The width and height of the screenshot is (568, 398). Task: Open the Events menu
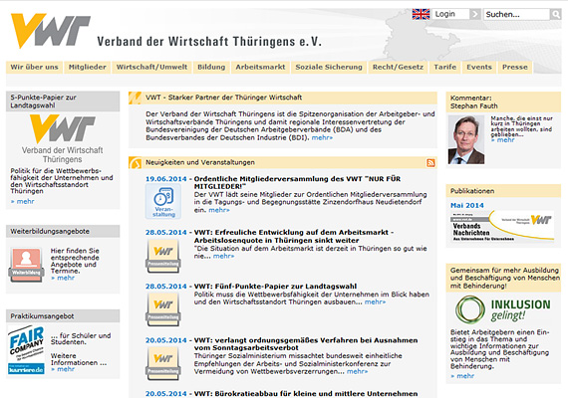click(479, 68)
